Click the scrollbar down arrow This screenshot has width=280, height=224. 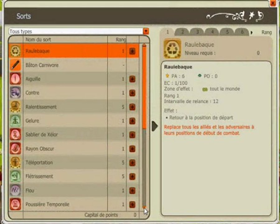(x=144, y=208)
